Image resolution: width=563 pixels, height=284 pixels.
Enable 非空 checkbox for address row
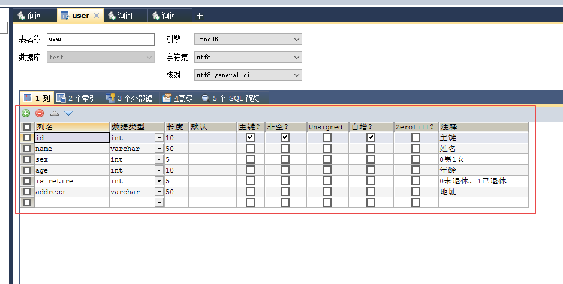tap(285, 191)
